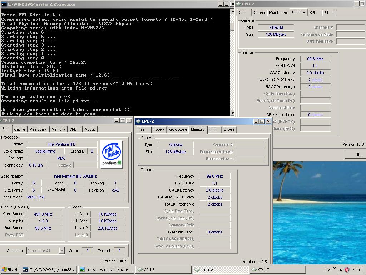Expand hidden system tray icons arrow
Screen dimensions: 366x275
[x=341, y=270]
